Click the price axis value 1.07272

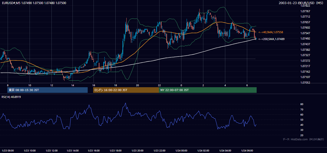point(305,61)
